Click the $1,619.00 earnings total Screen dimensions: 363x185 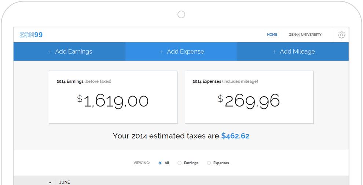[x=113, y=101]
